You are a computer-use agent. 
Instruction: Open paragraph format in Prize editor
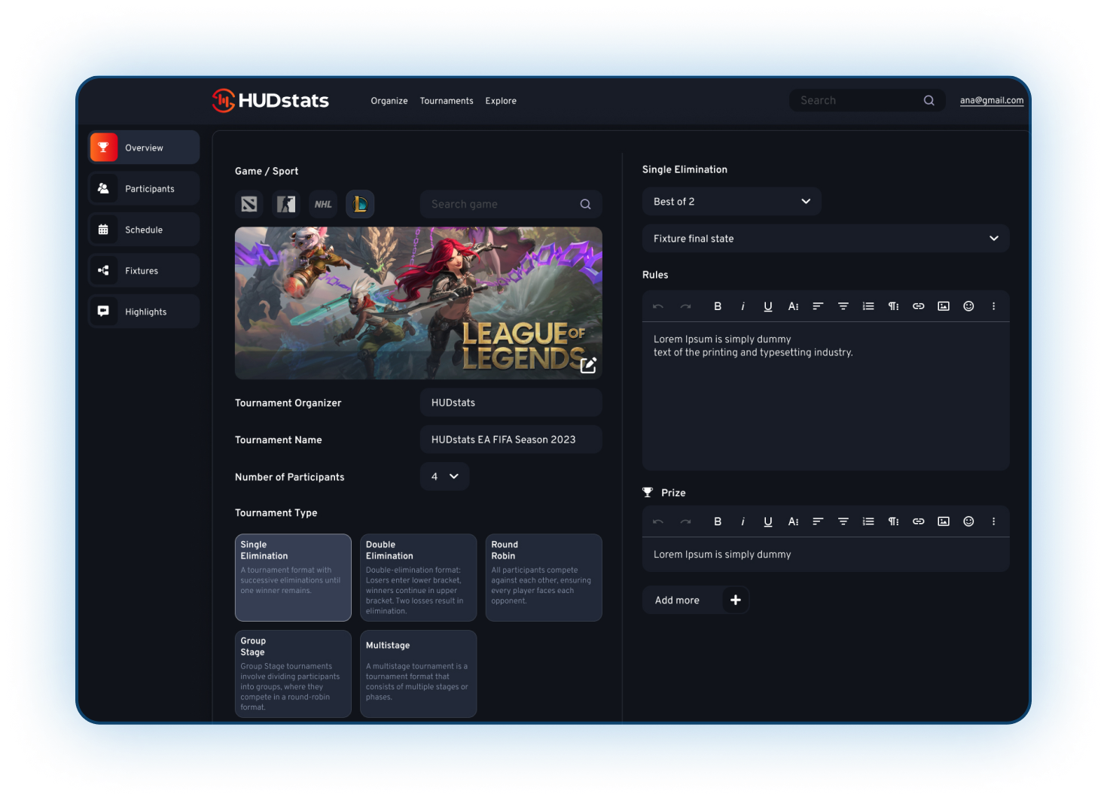pyautogui.click(x=893, y=522)
